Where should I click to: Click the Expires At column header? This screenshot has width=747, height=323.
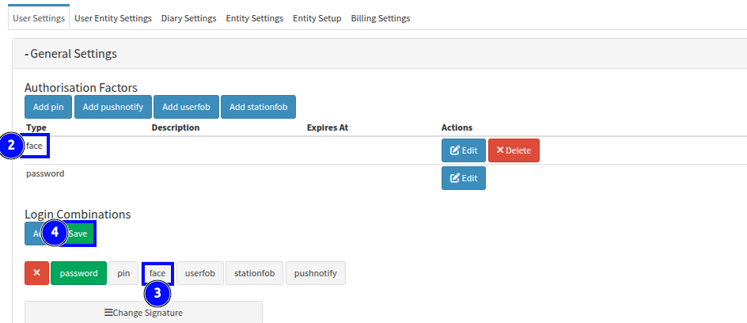point(328,127)
